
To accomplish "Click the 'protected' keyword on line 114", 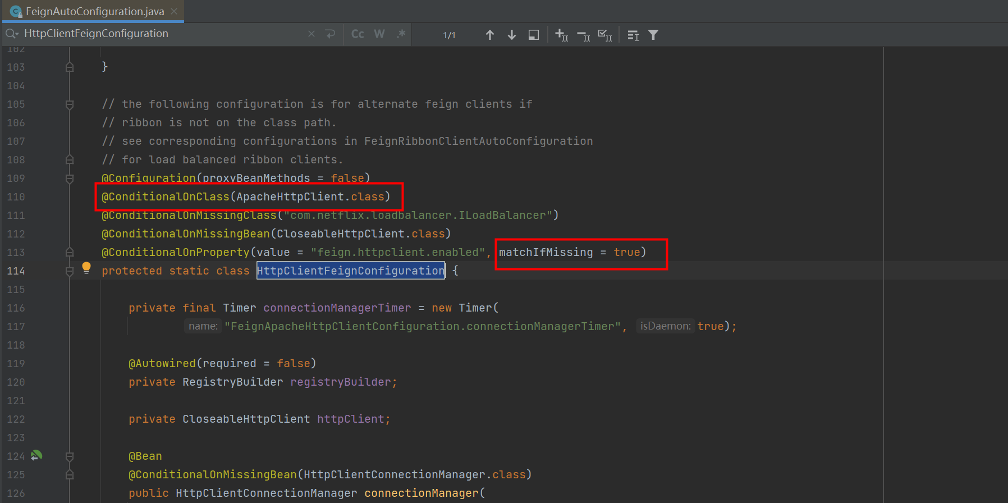I will click(x=132, y=271).
